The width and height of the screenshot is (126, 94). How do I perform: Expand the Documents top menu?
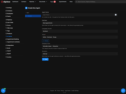[43, 2]
